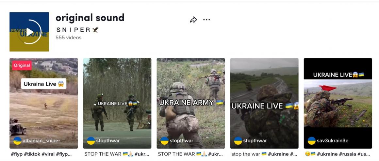Open the fourth video captioned UKRAINE LIVE
The image size is (379, 161).
point(264,103)
